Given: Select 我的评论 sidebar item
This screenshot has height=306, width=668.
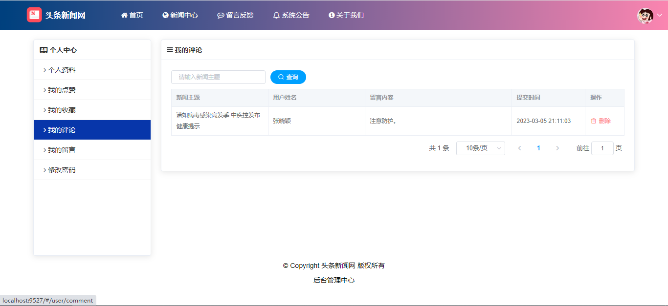Looking at the screenshot, I should pos(62,130).
